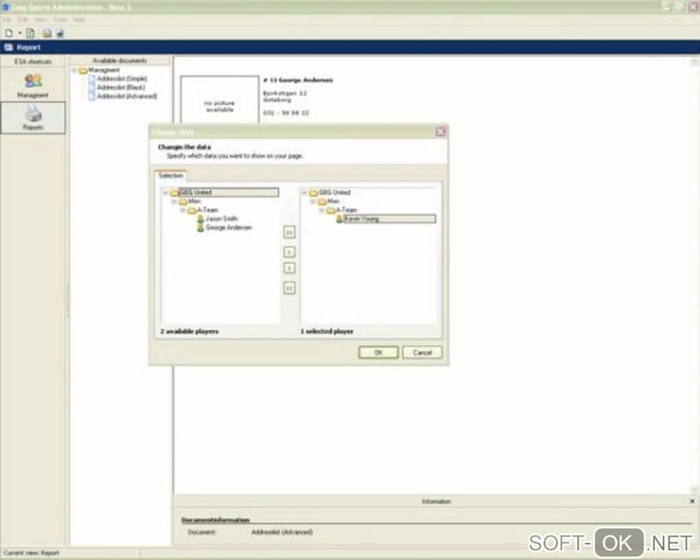Click the '1 selected player' label
Screen dimensions: 700x560
(327, 331)
